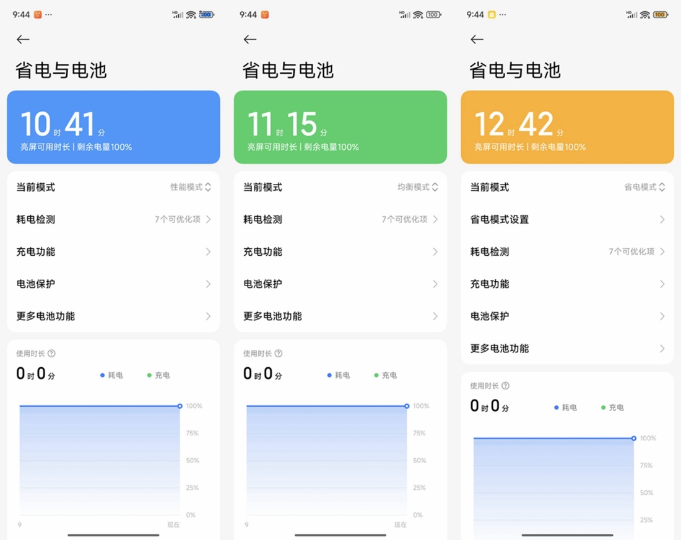
Task: Tap the 现在 axis label in balanced chart
Action: pyautogui.click(x=401, y=525)
